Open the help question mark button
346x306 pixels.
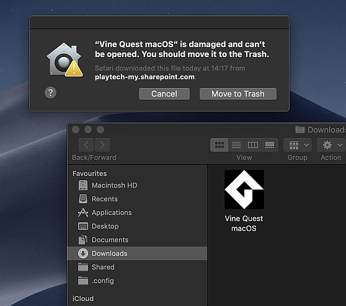(50, 92)
